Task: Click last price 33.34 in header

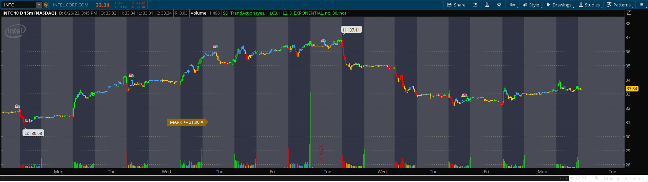Action: click(102, 5)
